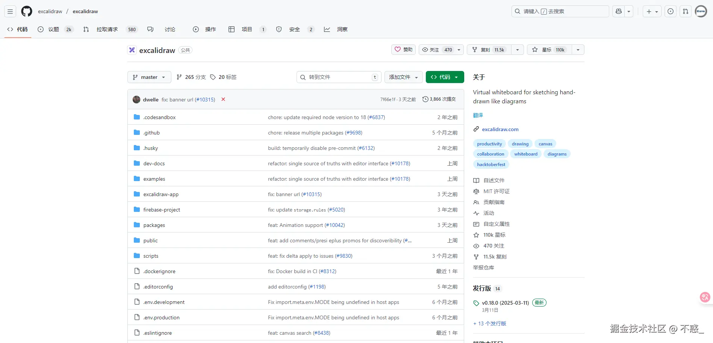The height and width of the screenshot is (343, 713).
Task: Expand the master branch dropdown
Action: [149, 77]
